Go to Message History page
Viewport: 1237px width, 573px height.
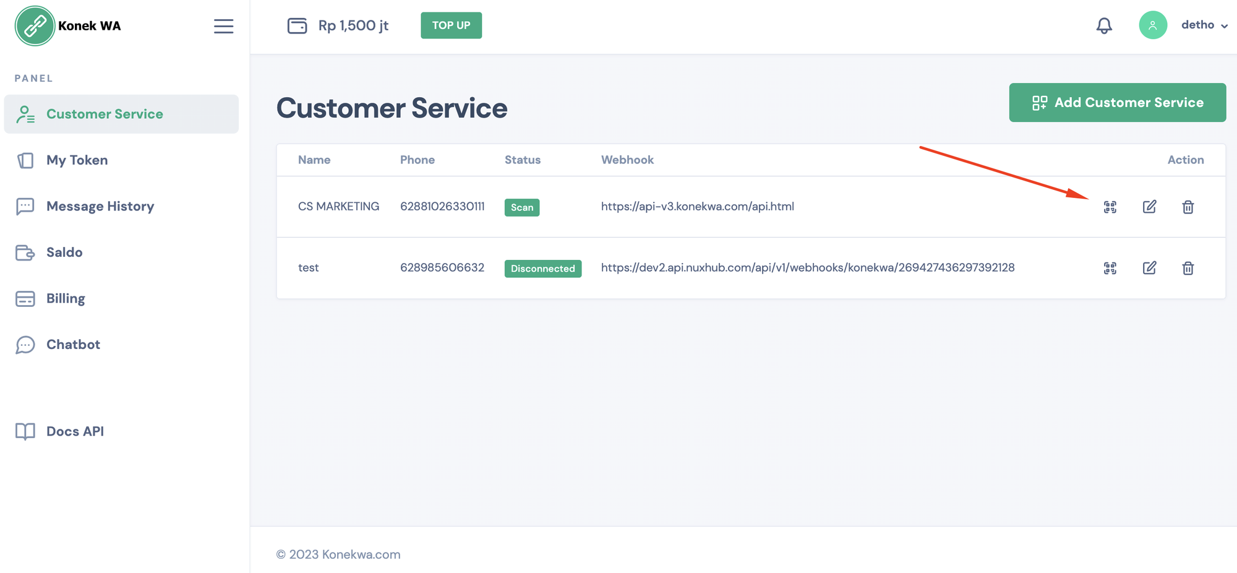(100, 206)
